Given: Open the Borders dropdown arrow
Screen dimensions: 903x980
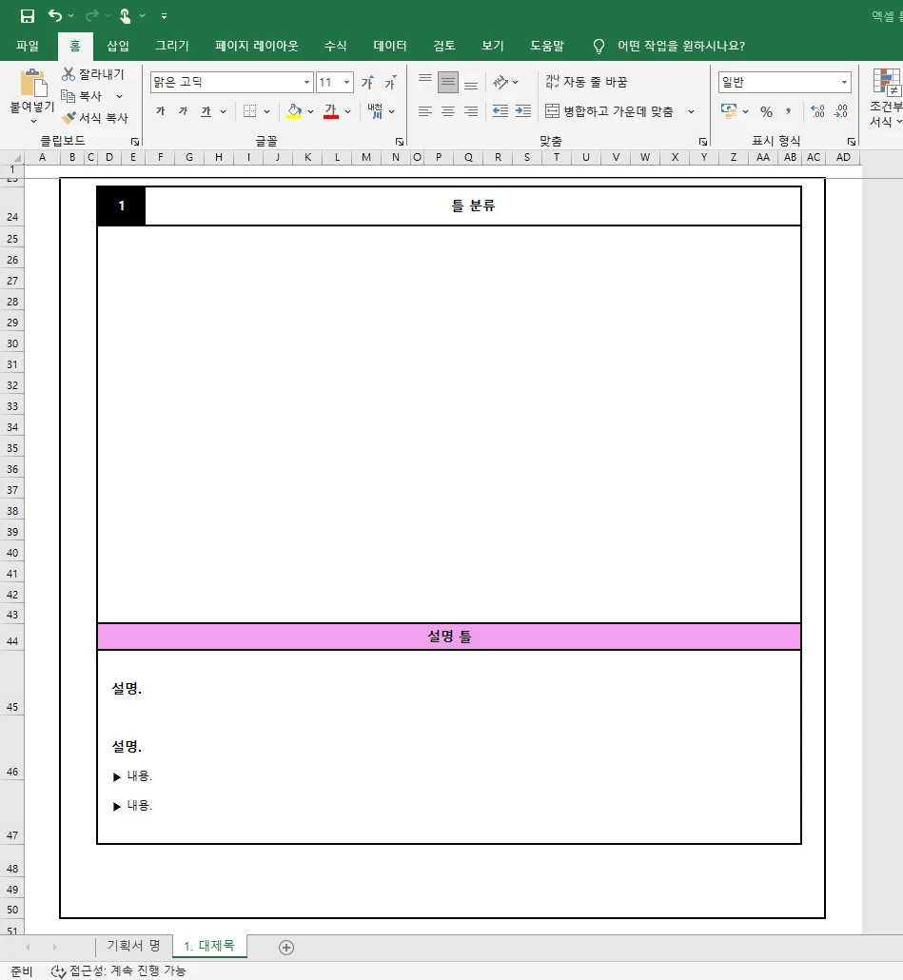Looking at the screenshot, I should [266, 112].
